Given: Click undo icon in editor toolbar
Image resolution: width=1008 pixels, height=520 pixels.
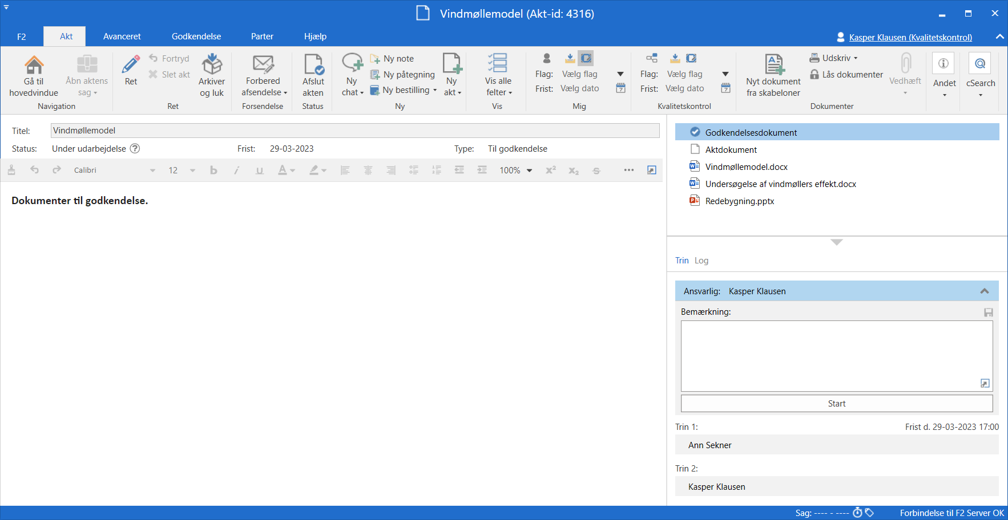Looking at the screenshot, I should pyautogui.click(x=34, y=170).
